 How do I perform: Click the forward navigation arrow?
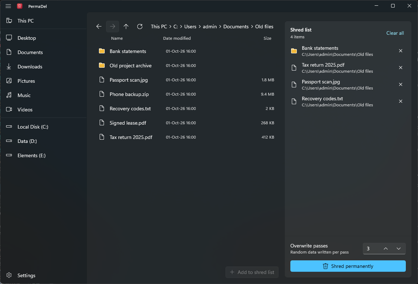click(113, 27)
